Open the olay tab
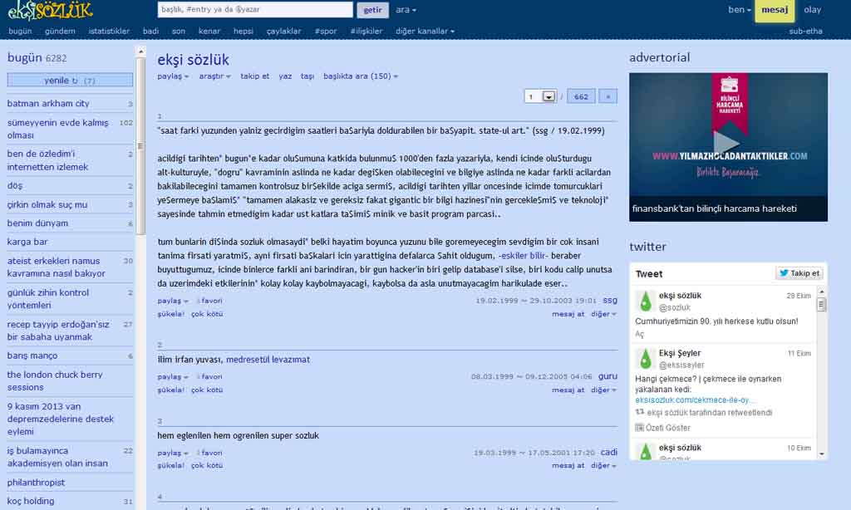The image size is (851, 510). pos(813,10)
